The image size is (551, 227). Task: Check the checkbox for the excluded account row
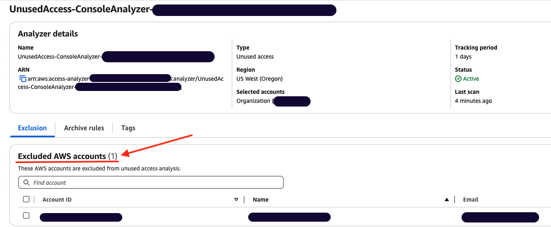[26, 216]
